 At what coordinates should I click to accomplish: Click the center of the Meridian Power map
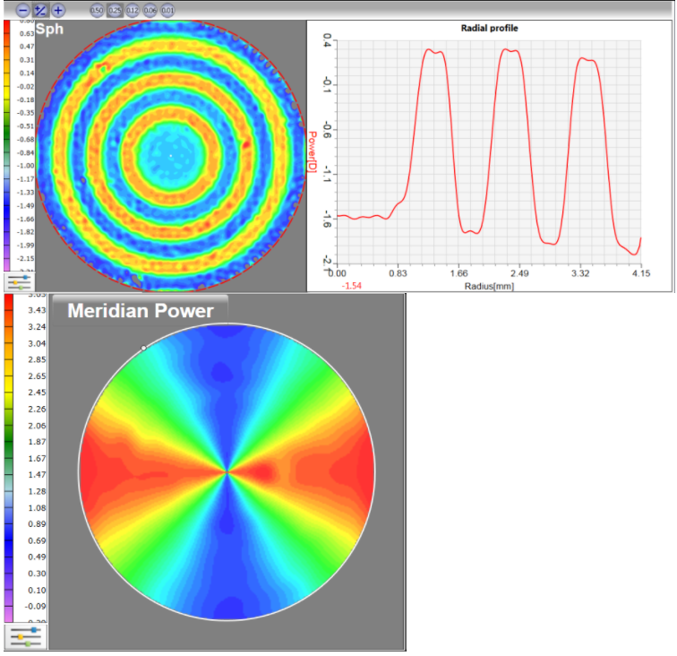point(227,472)
